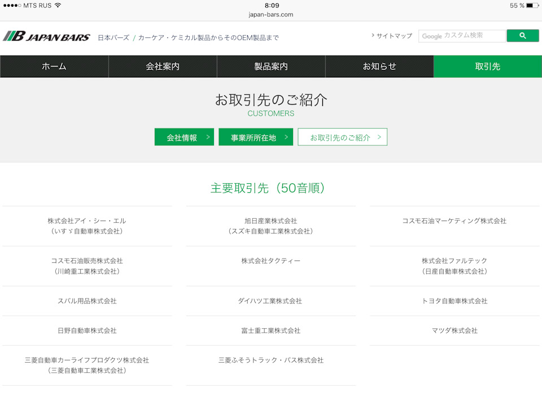Select the 取引先 menu tab
542x406 pixels.
(488, 67)
